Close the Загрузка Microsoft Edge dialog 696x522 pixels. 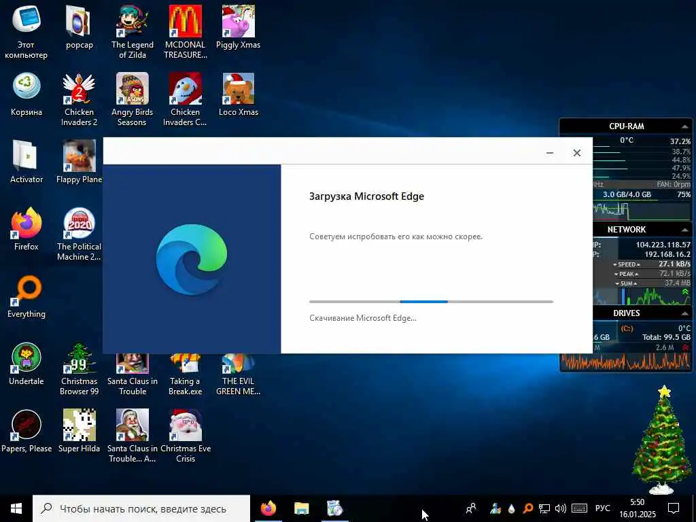(576, 153)
